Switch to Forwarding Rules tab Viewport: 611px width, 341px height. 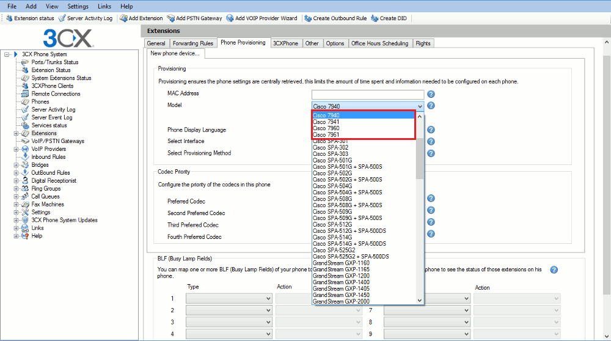click(x=193, y=43)
